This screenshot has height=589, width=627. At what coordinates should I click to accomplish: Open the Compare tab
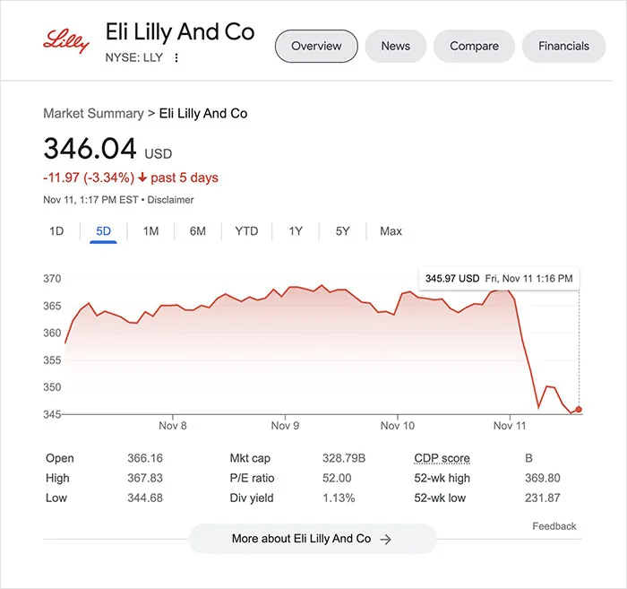pos(474,46)
